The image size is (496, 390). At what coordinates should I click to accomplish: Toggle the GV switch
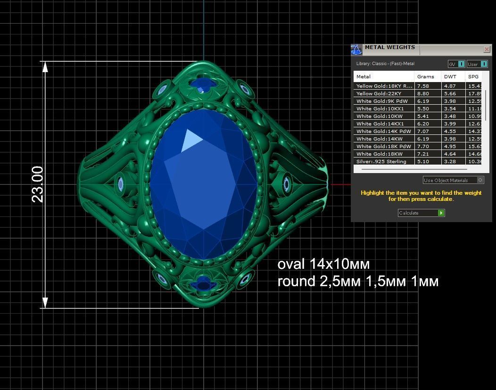tap(456, 64)
